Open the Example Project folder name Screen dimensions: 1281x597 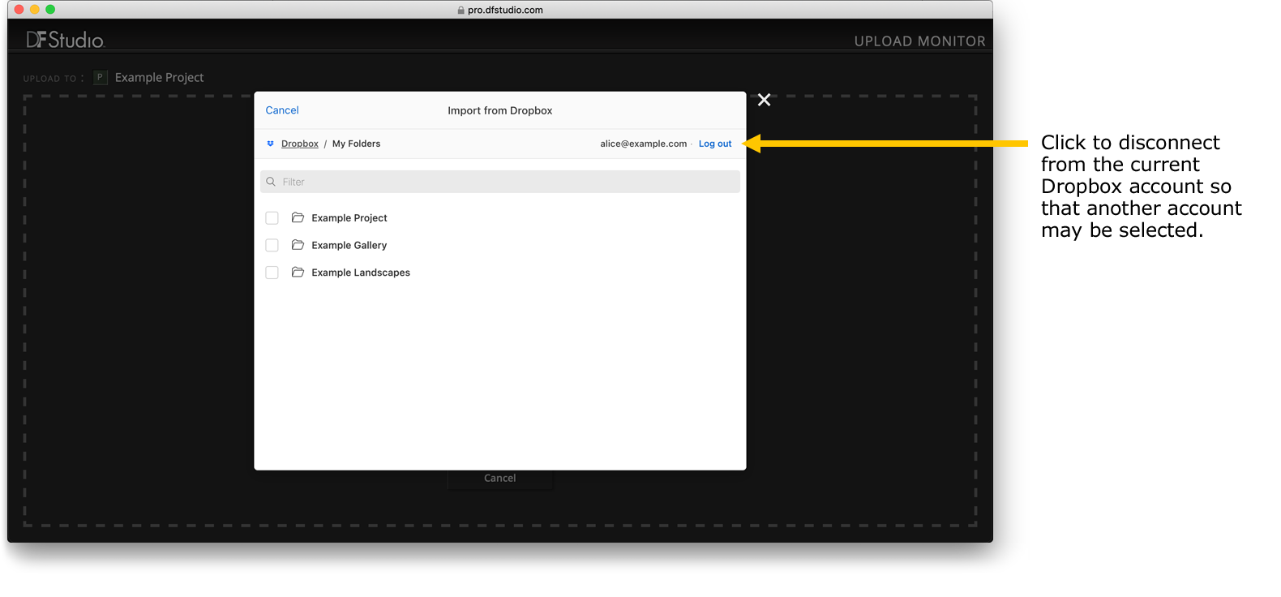(349, 218)
